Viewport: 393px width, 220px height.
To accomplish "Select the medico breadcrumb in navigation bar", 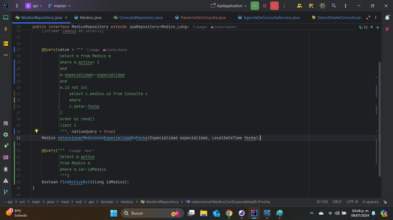I will point(127,202).
